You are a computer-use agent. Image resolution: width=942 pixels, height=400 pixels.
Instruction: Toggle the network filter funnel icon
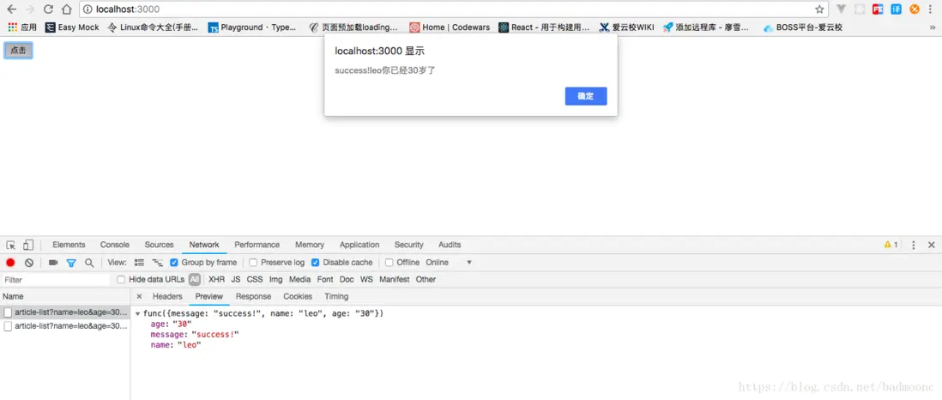pyautogui.click(x=71, y=263)
